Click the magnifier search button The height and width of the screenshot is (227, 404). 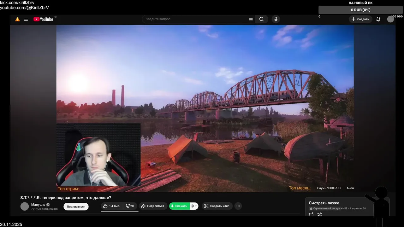[x=261, y=19]
